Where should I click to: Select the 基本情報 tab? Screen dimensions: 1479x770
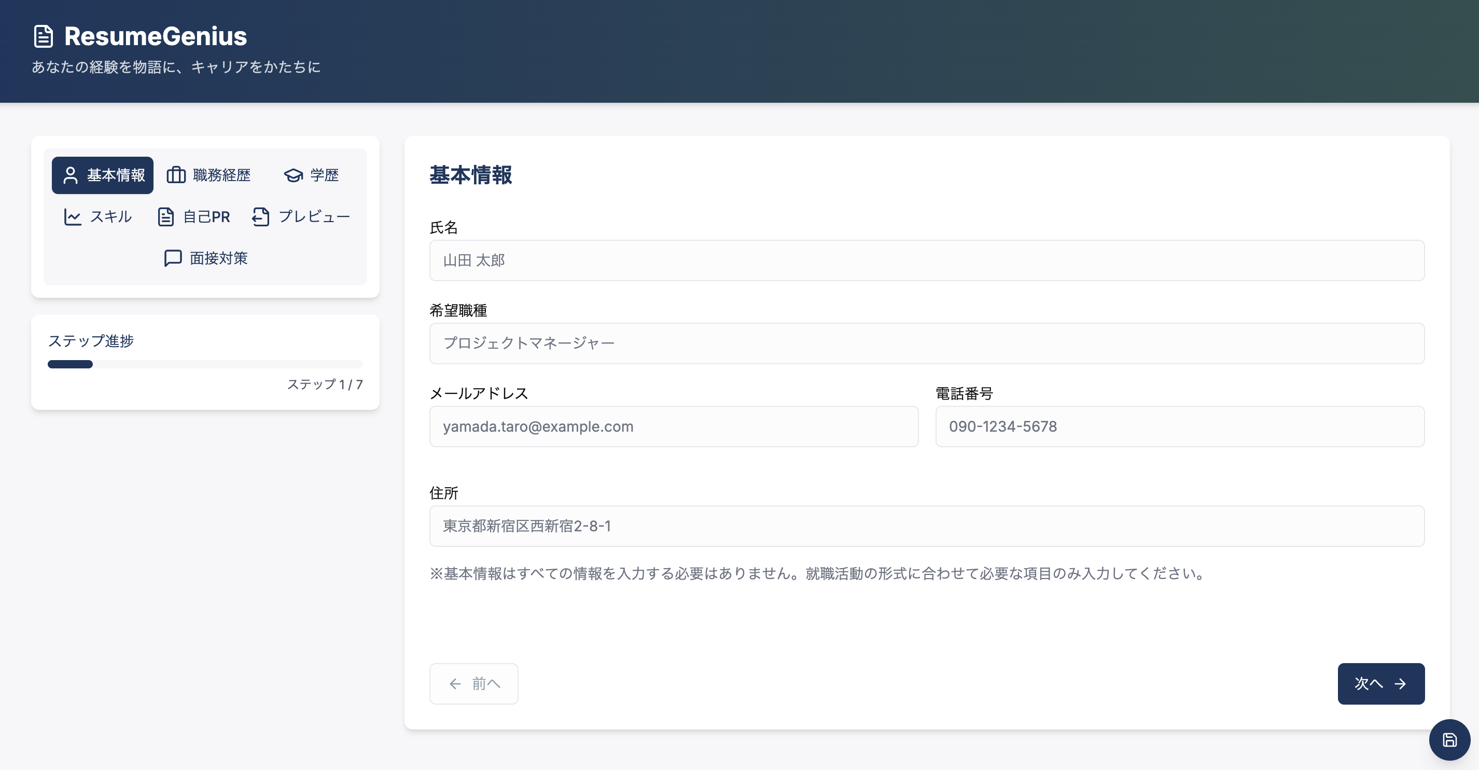tap(103, 175)
